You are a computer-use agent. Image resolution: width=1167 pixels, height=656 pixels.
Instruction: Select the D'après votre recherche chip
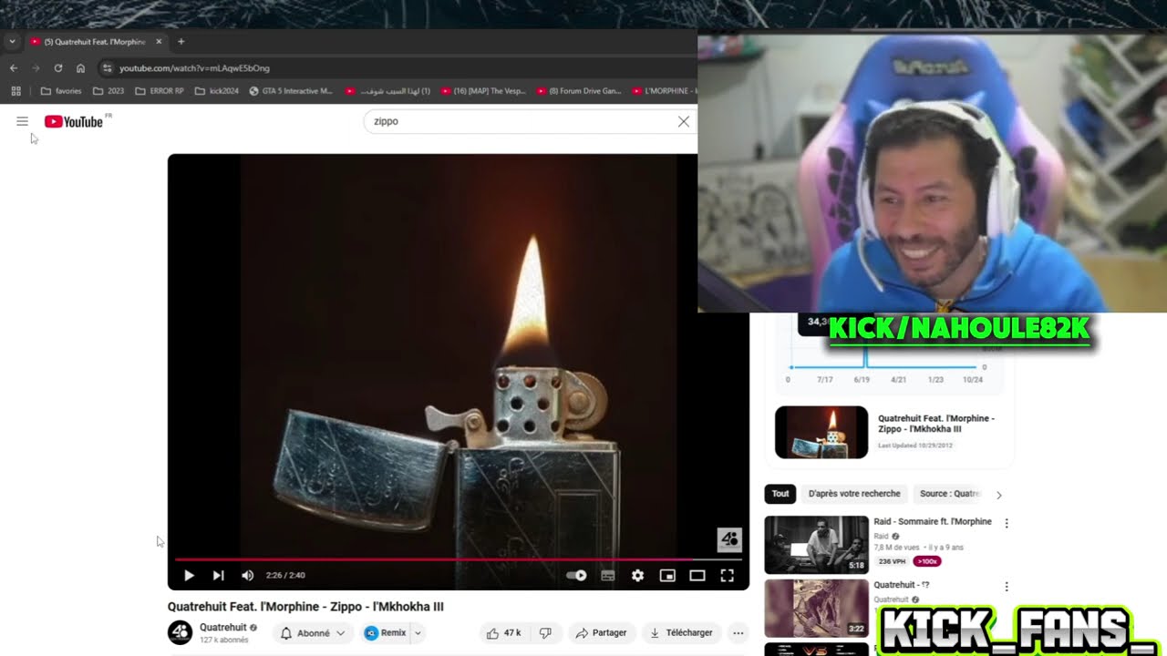point(854,494)
